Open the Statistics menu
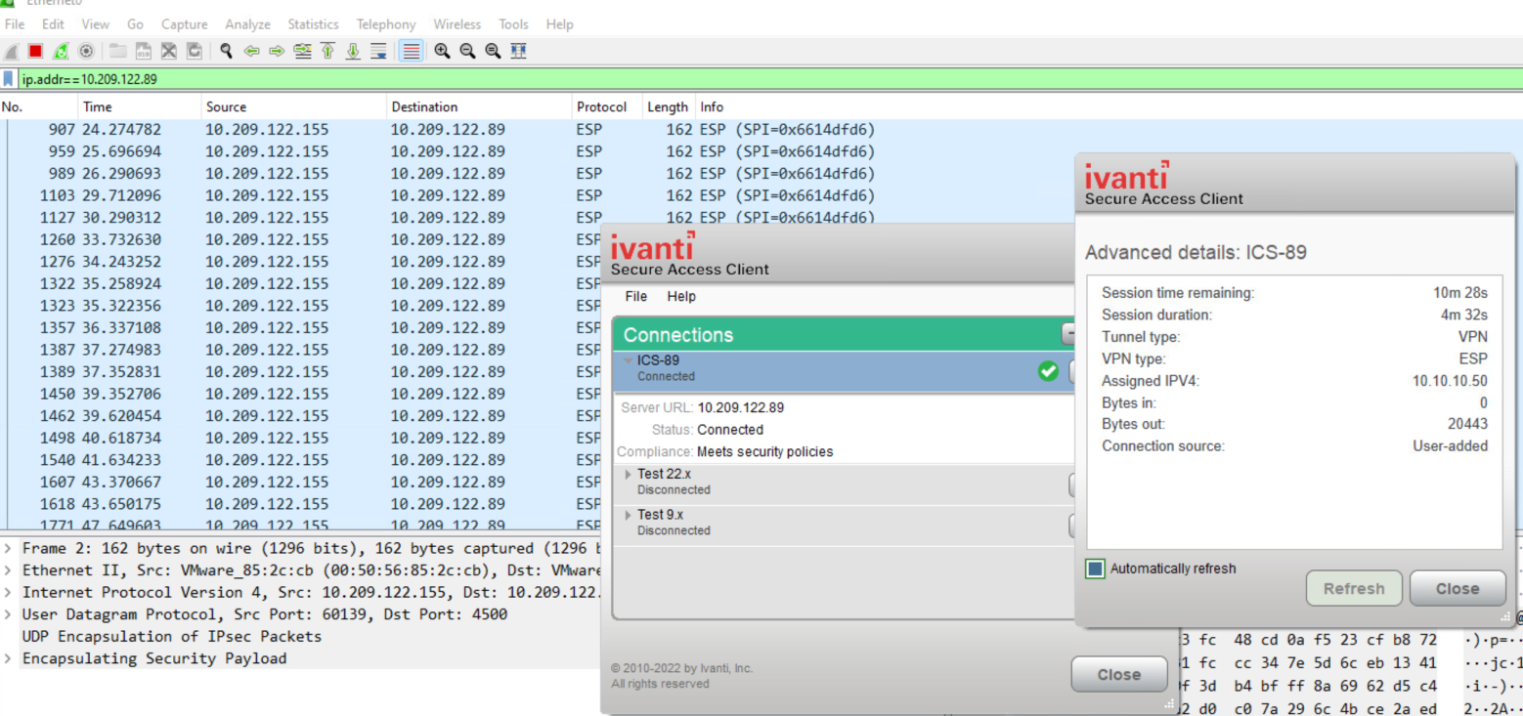1523x716 pixels. [313, 24]
